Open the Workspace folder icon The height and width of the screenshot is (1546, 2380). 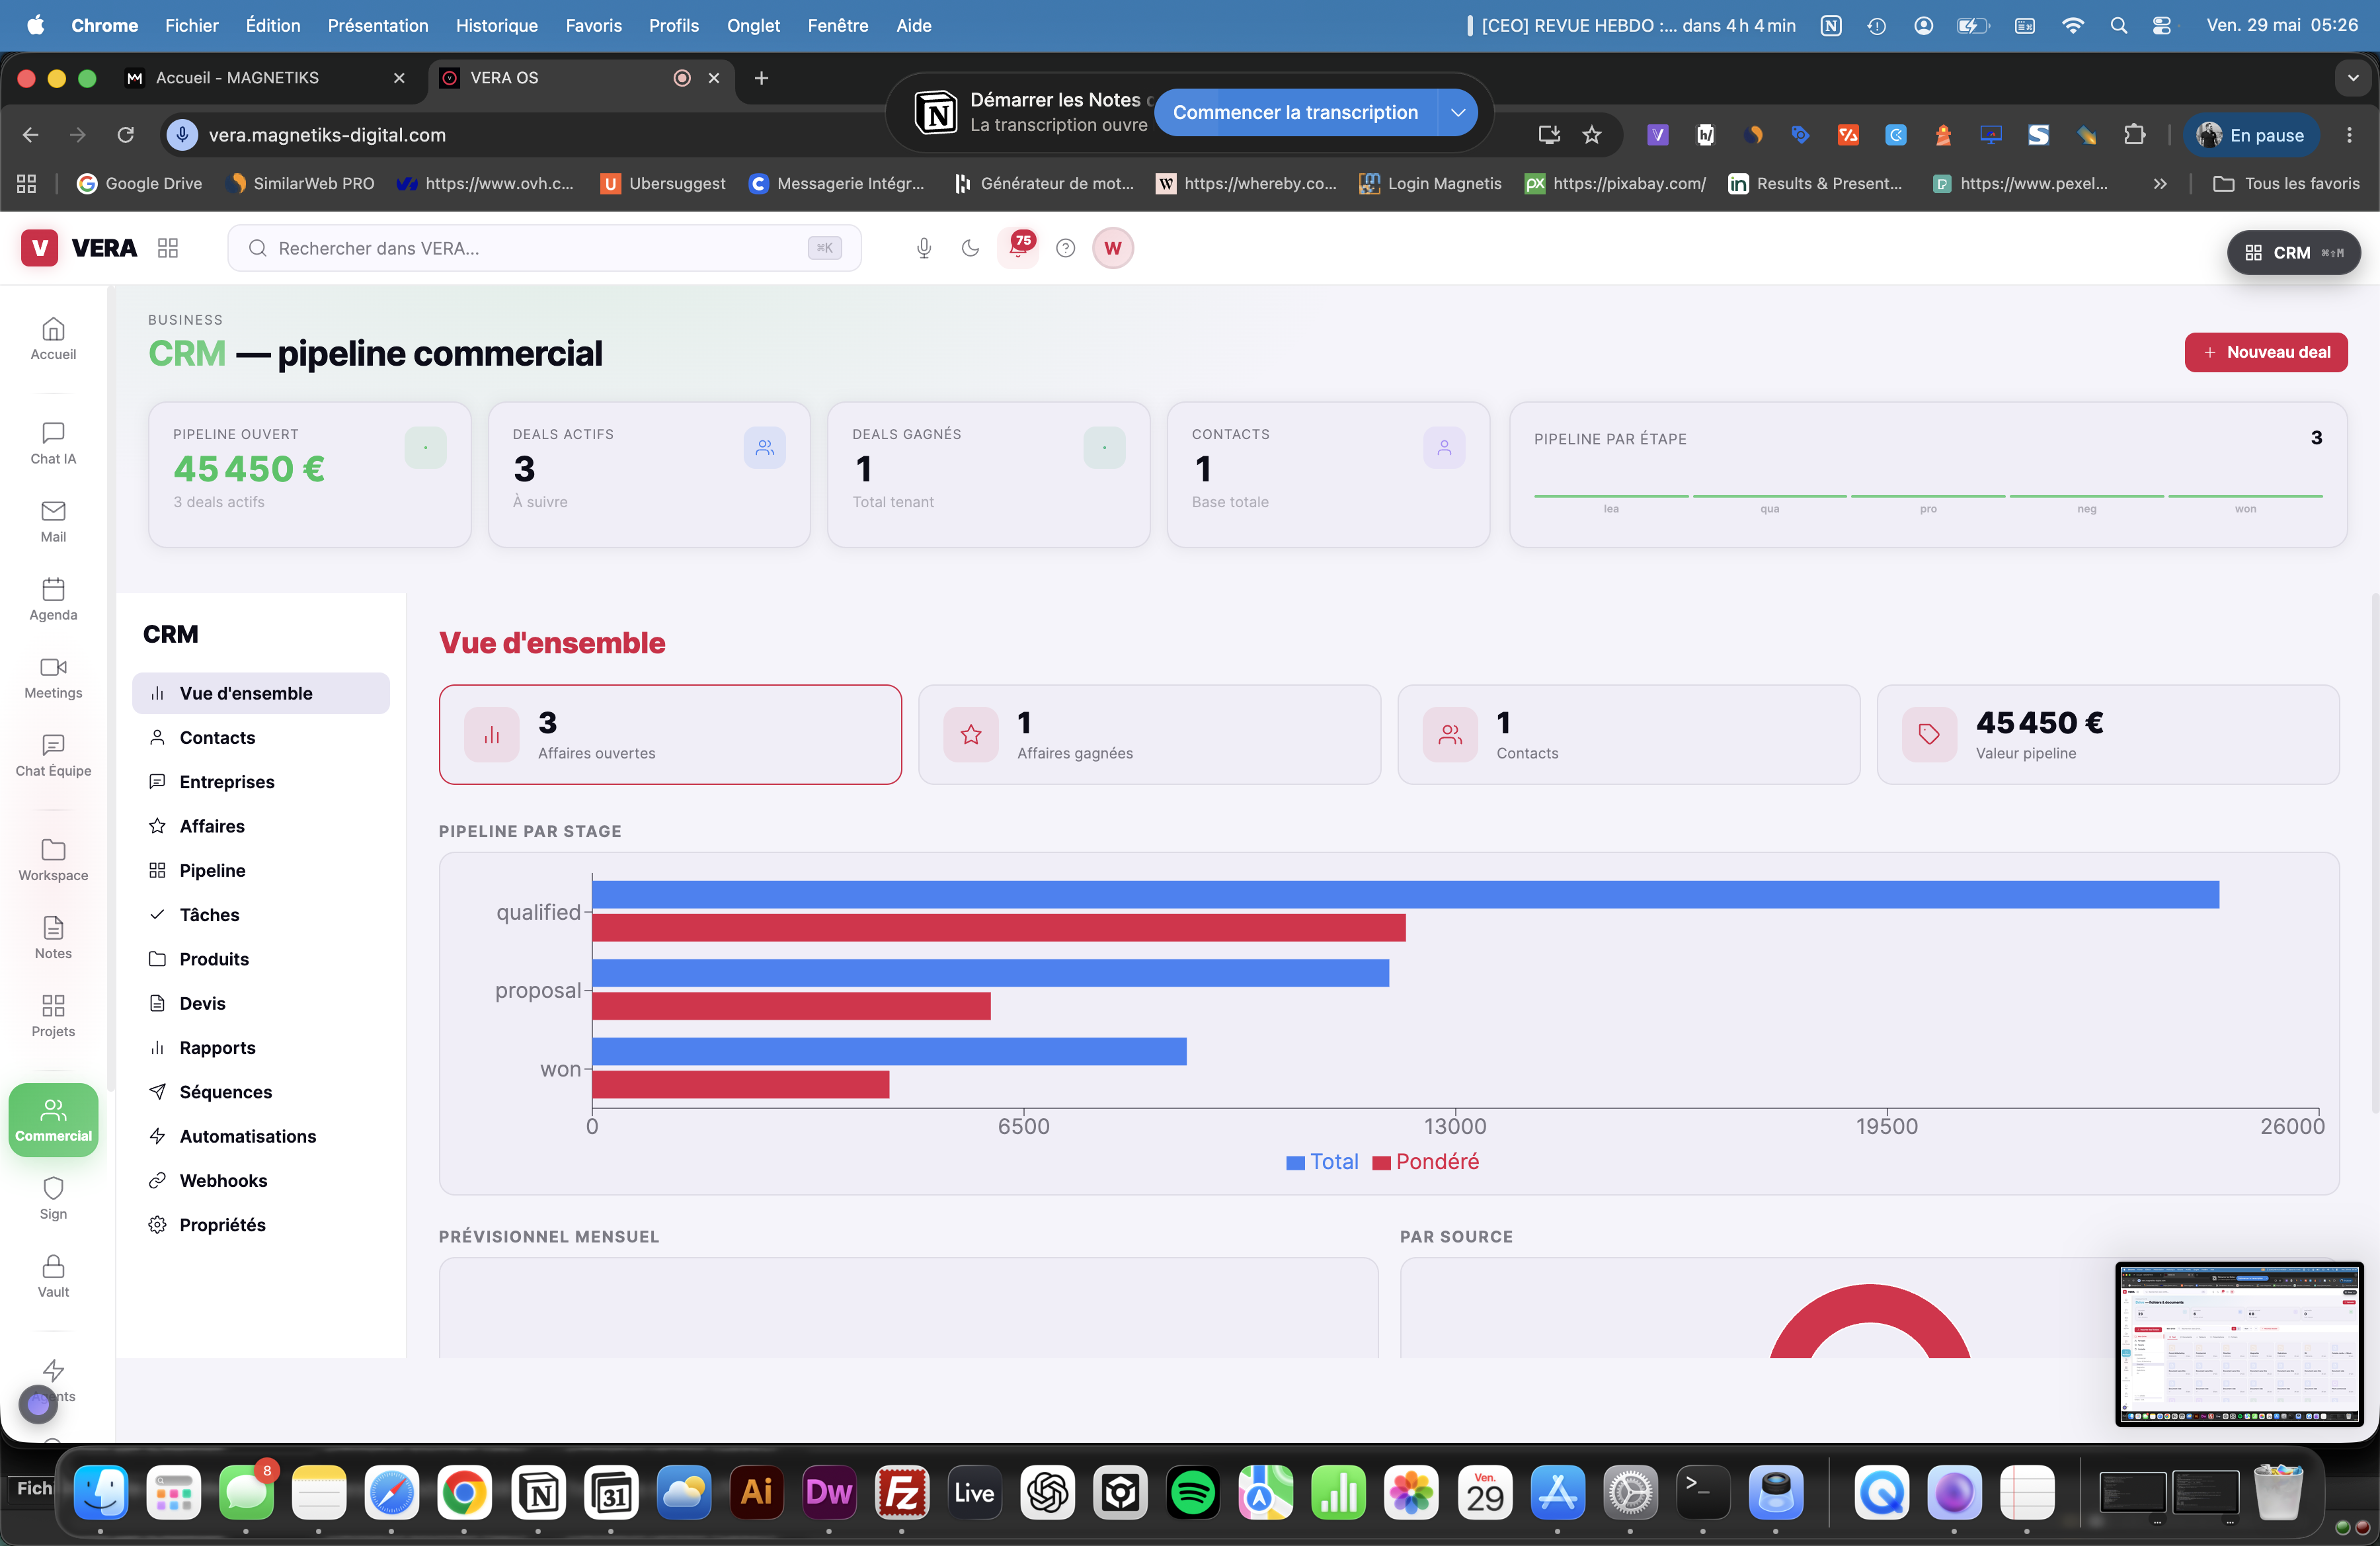point(53,859)
